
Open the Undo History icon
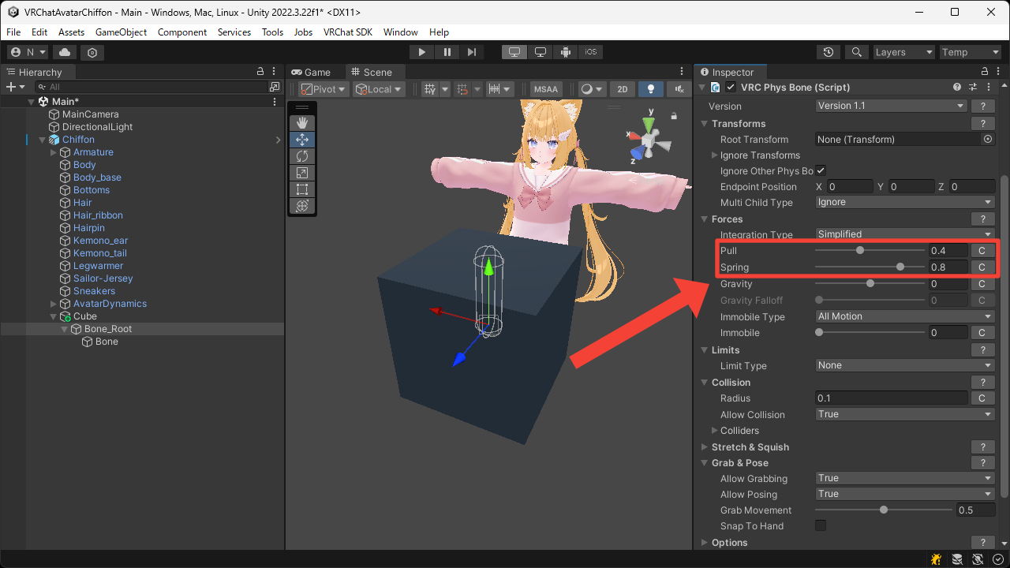(x=829, y=52)
